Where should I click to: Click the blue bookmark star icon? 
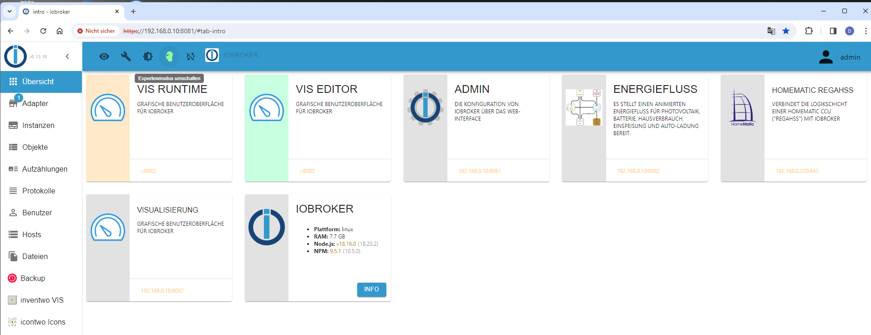786,31
